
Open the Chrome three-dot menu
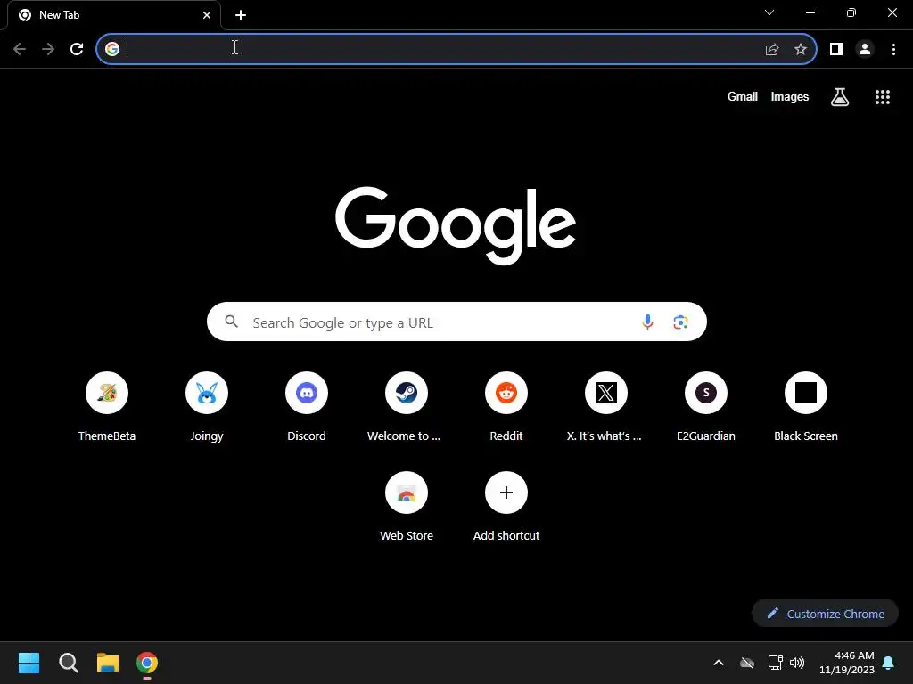(x=893, y=49)
